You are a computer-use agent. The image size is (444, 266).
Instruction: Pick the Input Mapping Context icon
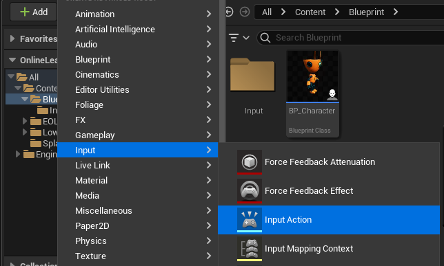[x=249, y=249]
